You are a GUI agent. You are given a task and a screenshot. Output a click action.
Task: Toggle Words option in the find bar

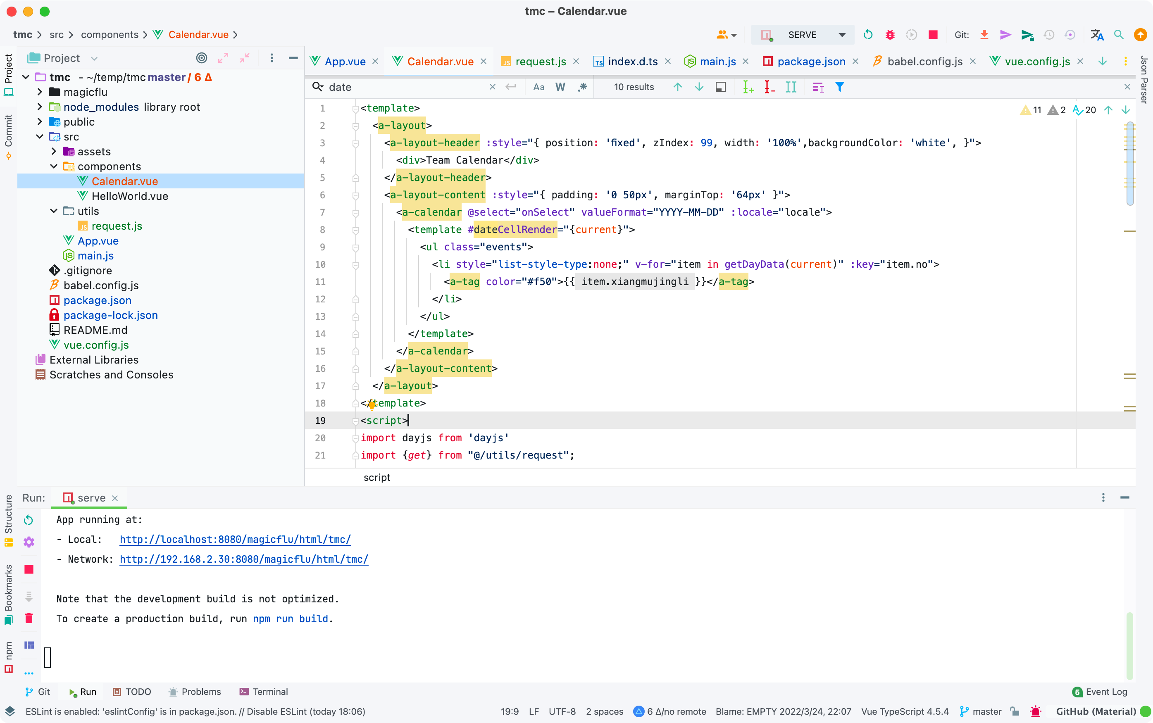[560, 87]
